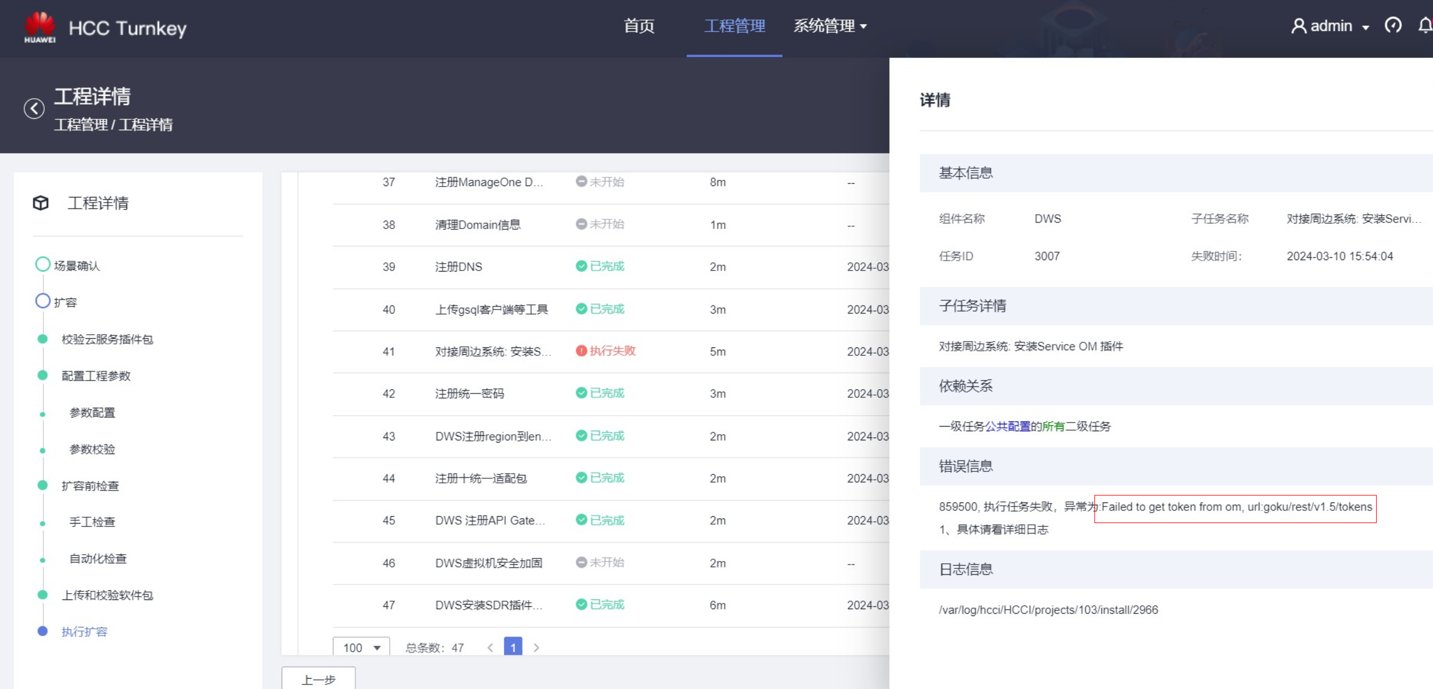This screenshot has width=1433, height=689.
Task: Click the 工程详情 cube icon
Action: point(41,203)
